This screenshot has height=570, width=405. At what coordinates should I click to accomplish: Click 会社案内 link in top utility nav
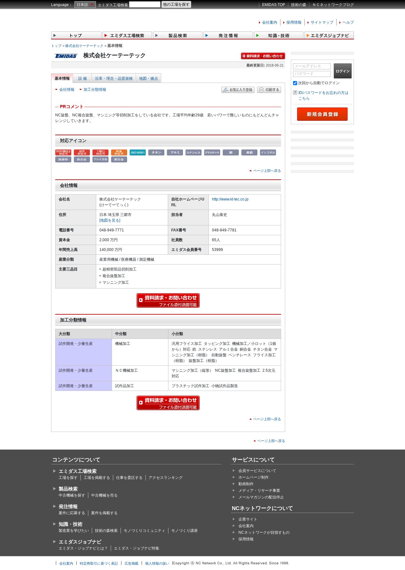pos(270,22)
